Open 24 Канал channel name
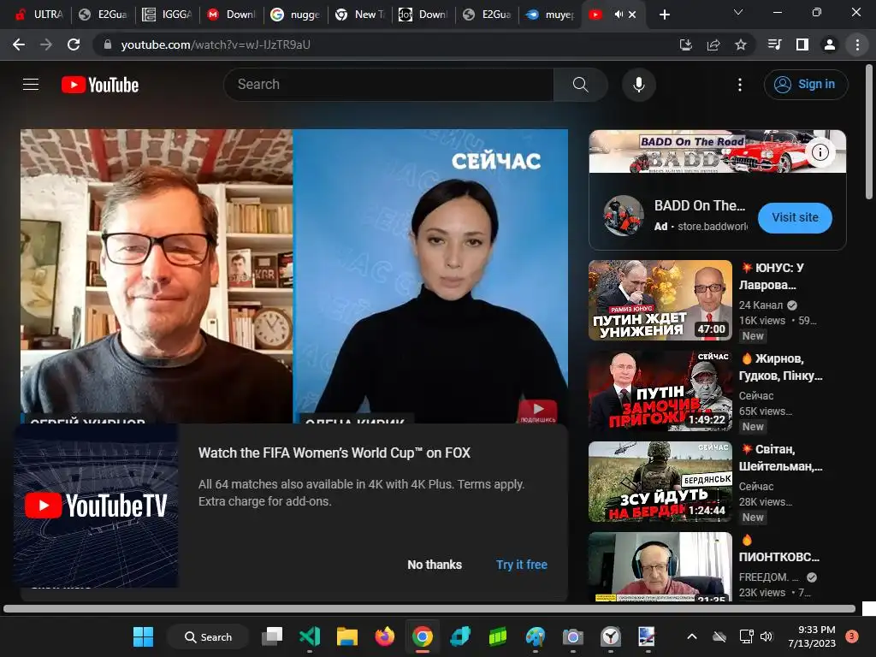The height and width of the screenshot is (657, 876). tap(761, 305)
